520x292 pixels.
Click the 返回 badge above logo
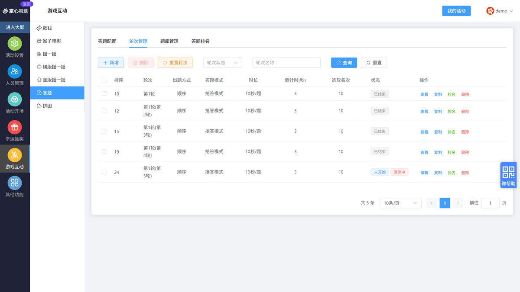coord(26,3)
